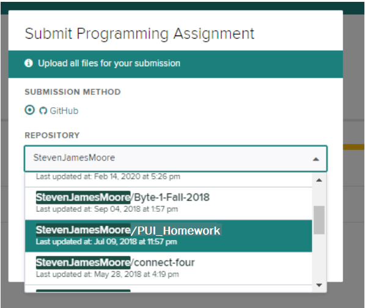Click the info icon in upload banner
Screen dimensions: 365x308
[29, 63]
